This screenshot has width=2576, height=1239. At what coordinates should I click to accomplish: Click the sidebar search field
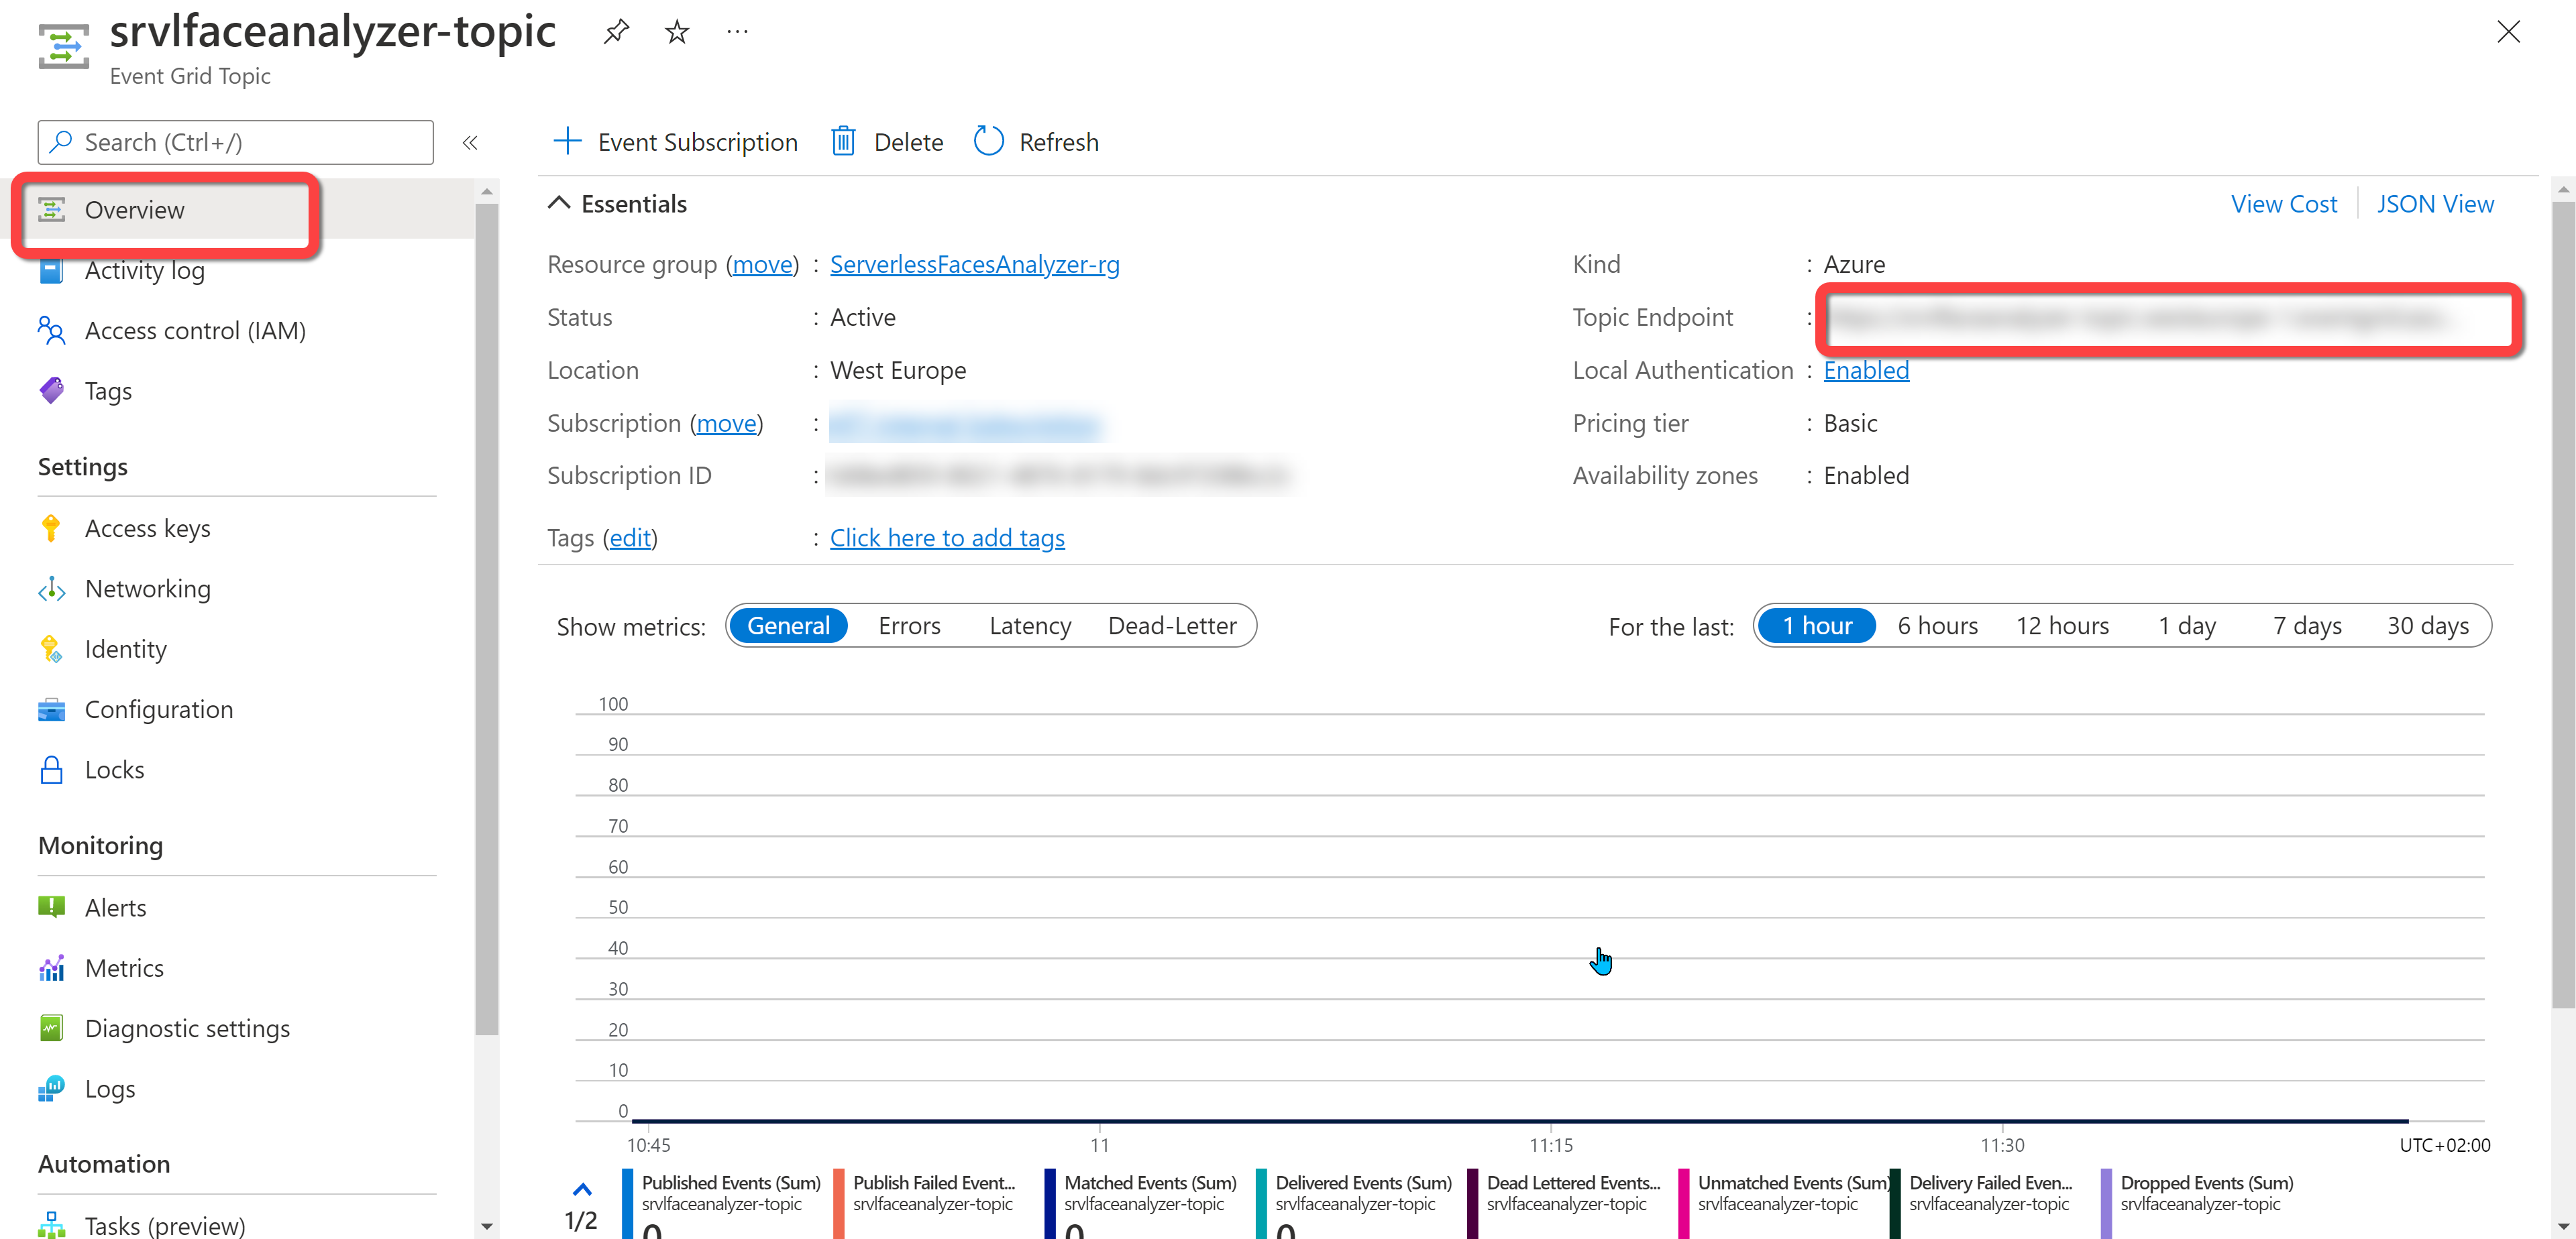pyautogui.click(x=236, y=142)
